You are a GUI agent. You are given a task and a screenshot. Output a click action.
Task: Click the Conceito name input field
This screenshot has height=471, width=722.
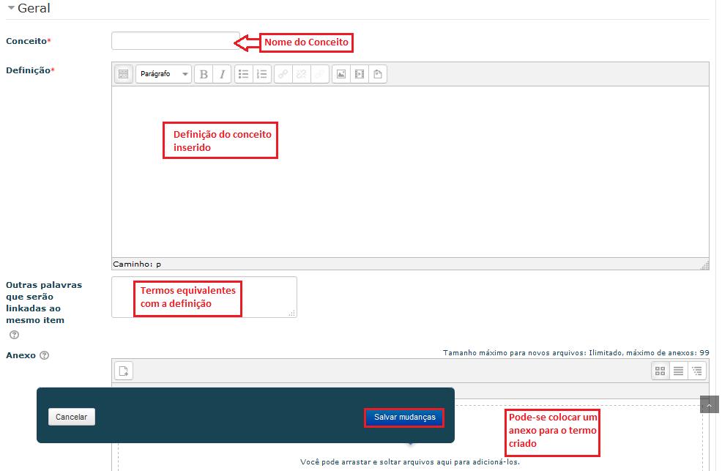coord(175,41)
